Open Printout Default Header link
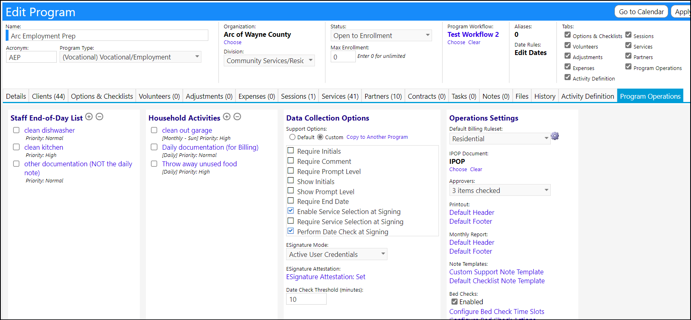This screenshot has width=691, height=320. coord(472,212)
